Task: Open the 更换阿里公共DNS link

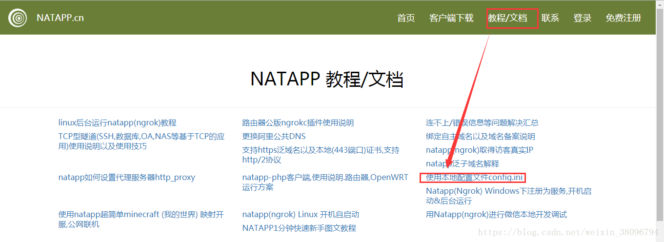Action: point(274,137)
